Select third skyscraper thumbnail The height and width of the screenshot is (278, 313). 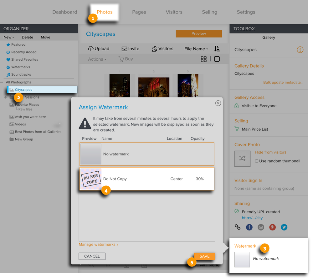(188, 86)
